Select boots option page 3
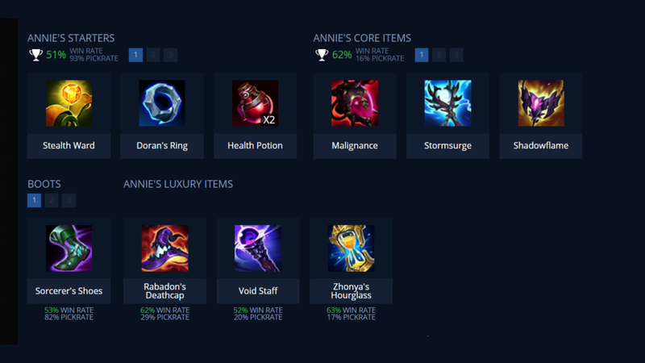Viewport: 645px width, 363px height. pyautogui.click(x=69, y=200)
